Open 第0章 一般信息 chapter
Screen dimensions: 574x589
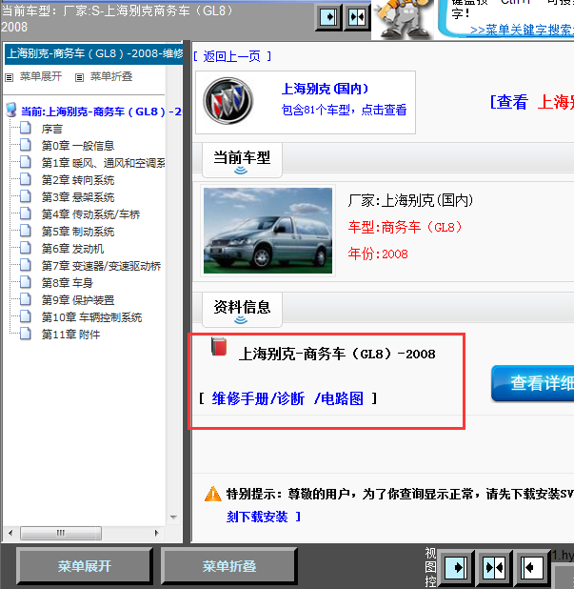[x=78, y=146]
